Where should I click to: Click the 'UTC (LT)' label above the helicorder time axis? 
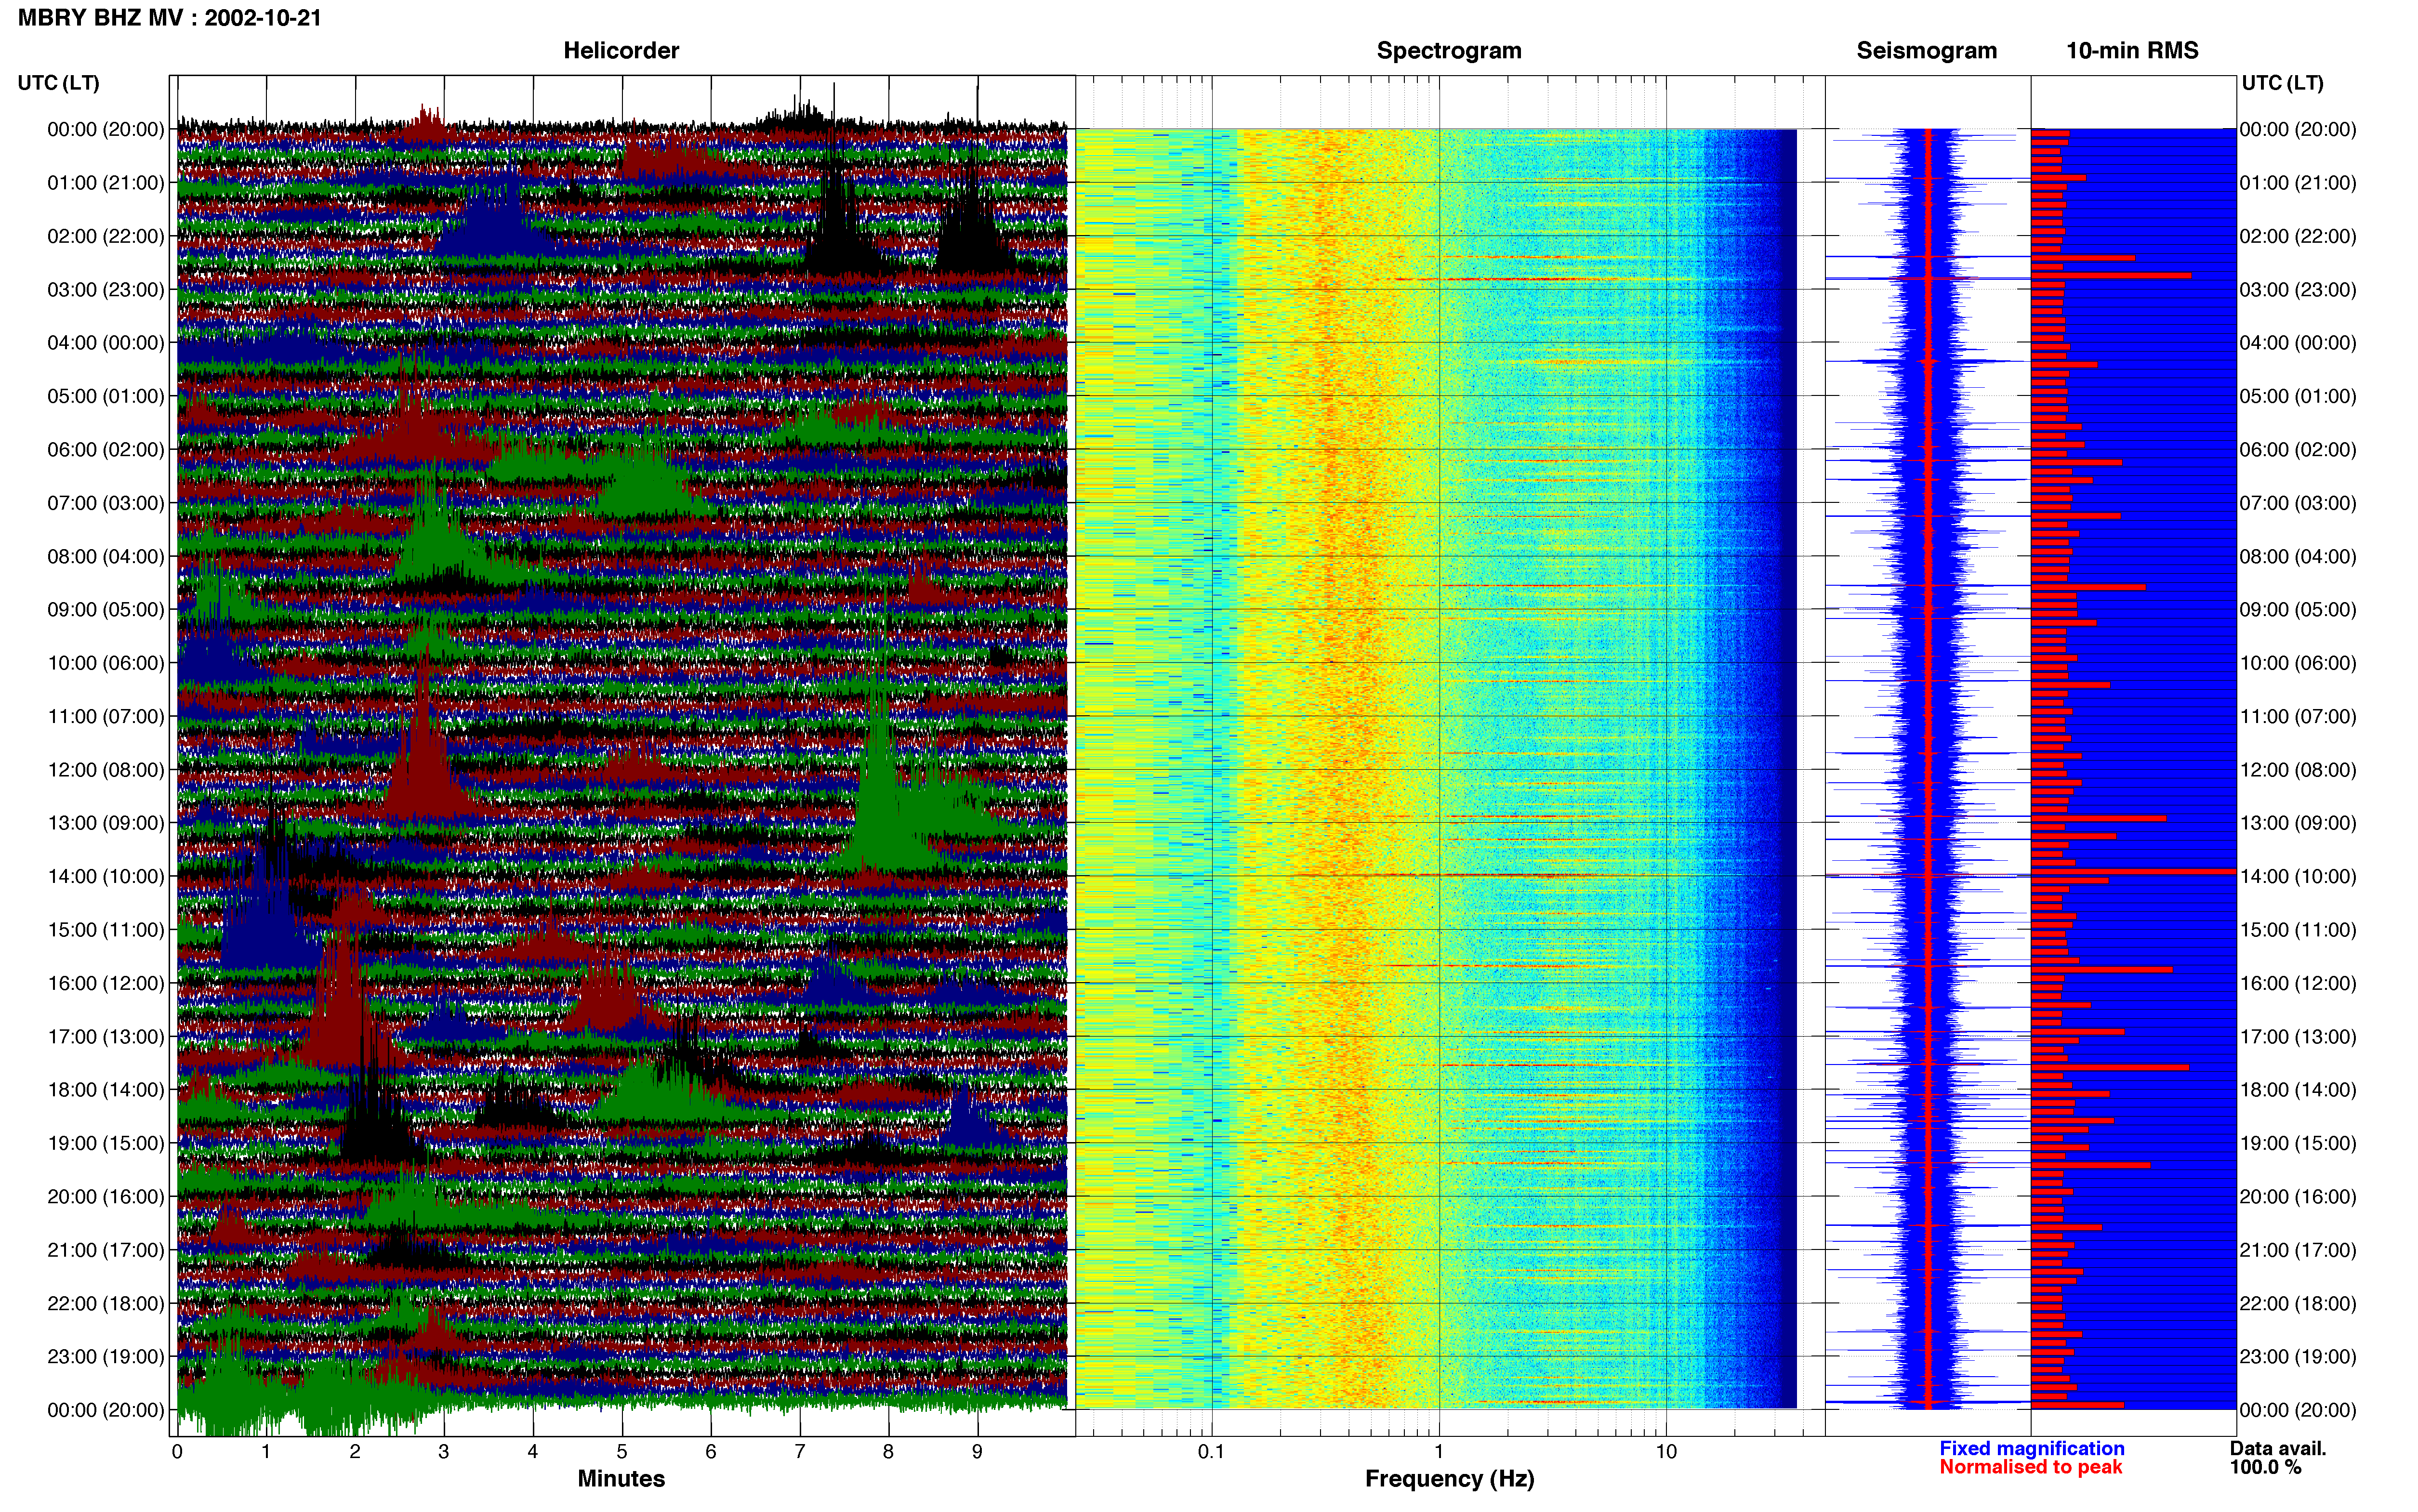59,82
